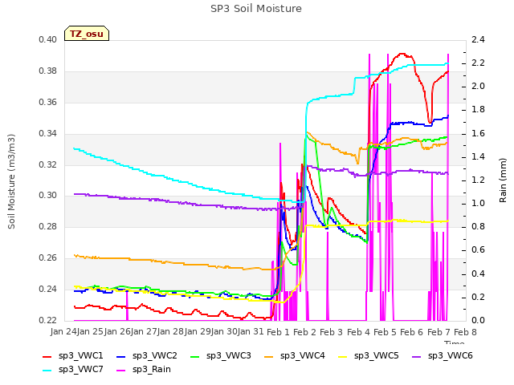Click the 0.30 soil moisture tick label
This screenshot has height=385, width=514.
pyautogui.click(x=48, y=196)
